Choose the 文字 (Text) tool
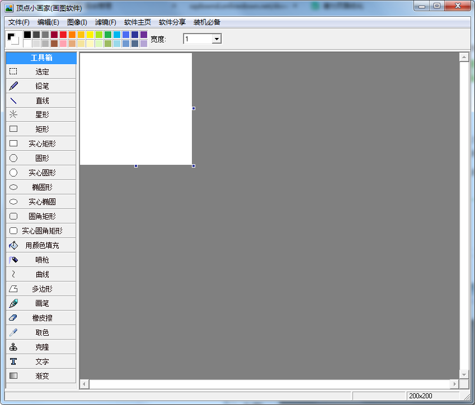This screenshot has width=475, height=405. click(40, 361)
